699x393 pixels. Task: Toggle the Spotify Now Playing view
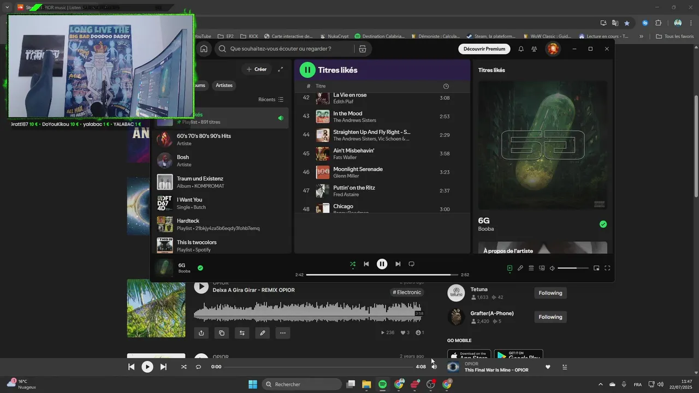[510, 268]
